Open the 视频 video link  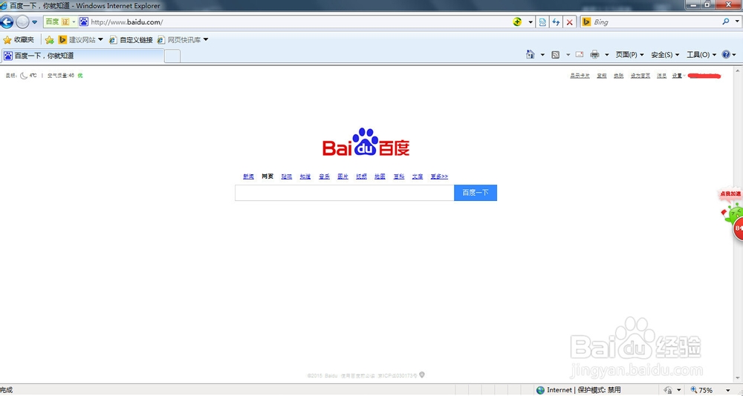click(x=362, y=176)
